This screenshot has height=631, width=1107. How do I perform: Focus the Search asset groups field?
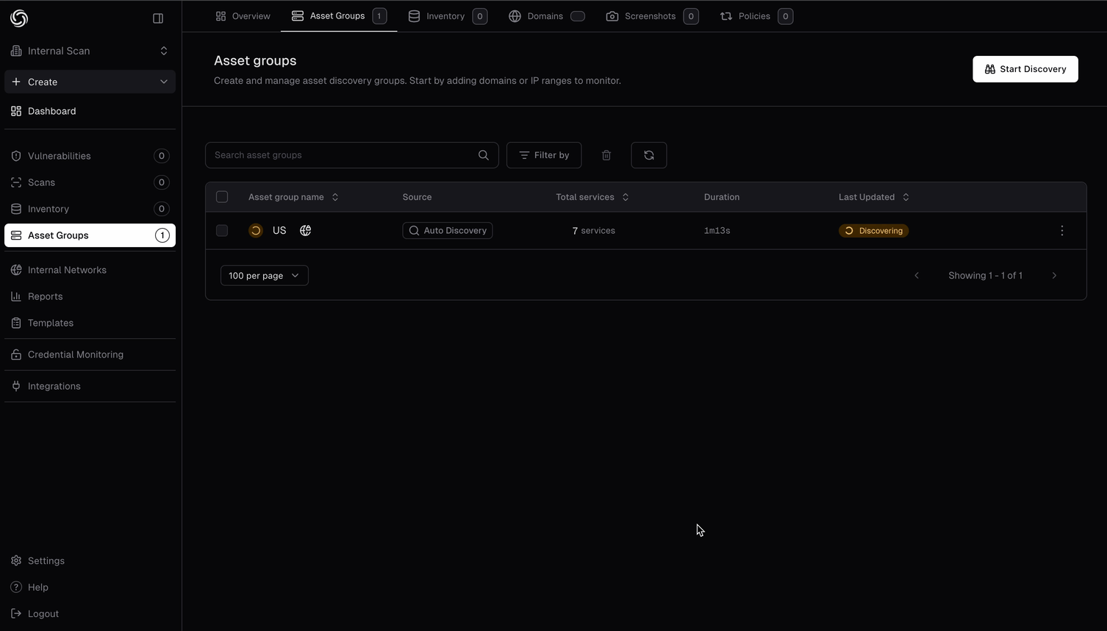click(352, 155)
